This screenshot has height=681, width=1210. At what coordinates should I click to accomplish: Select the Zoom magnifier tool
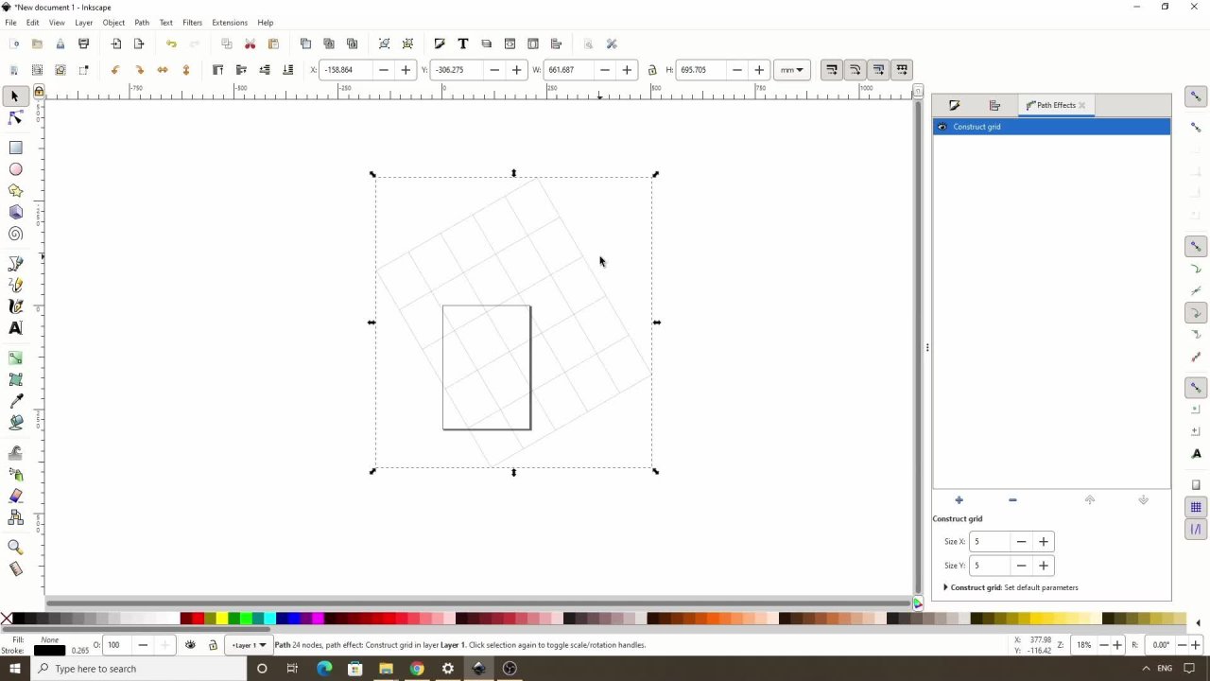coord(15,547)
